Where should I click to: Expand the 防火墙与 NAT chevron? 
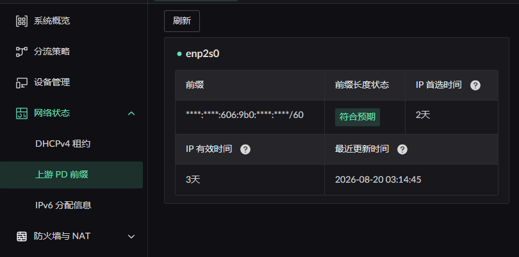[x=131, y=236]
